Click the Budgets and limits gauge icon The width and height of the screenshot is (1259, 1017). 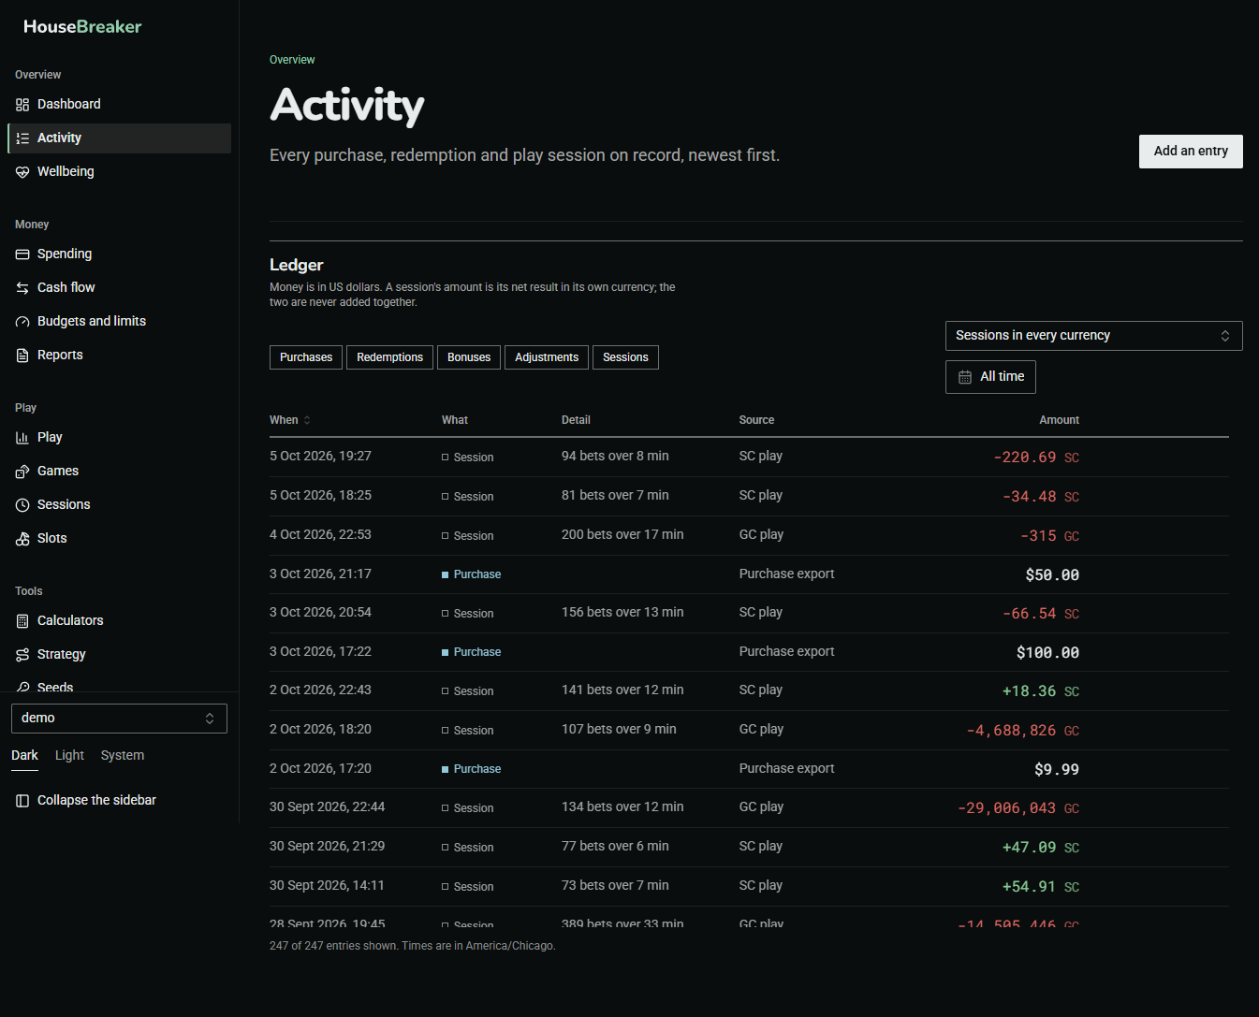22,322
